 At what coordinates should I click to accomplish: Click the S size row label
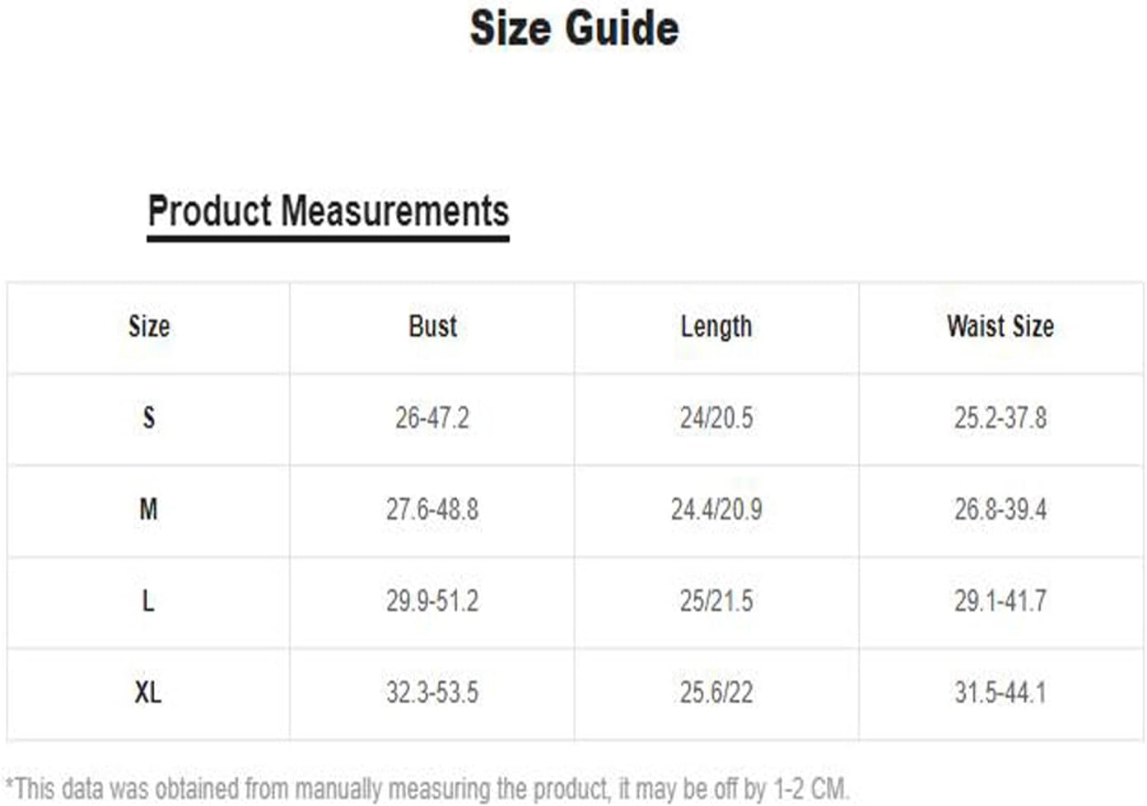click(x=149, y=418)
